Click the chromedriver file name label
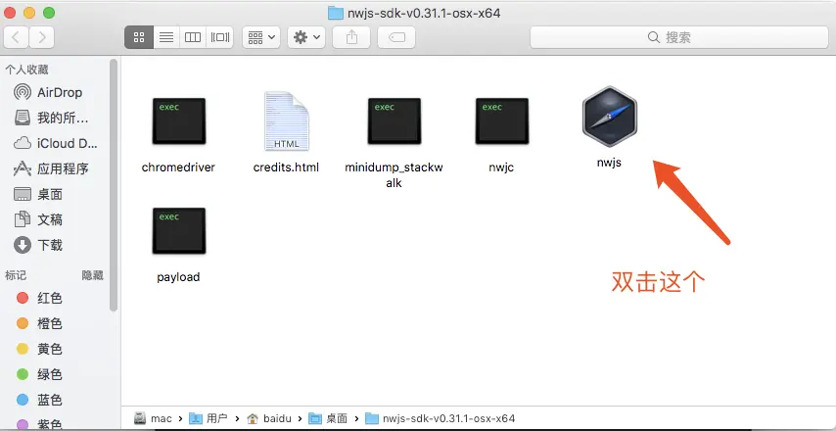 178,168
